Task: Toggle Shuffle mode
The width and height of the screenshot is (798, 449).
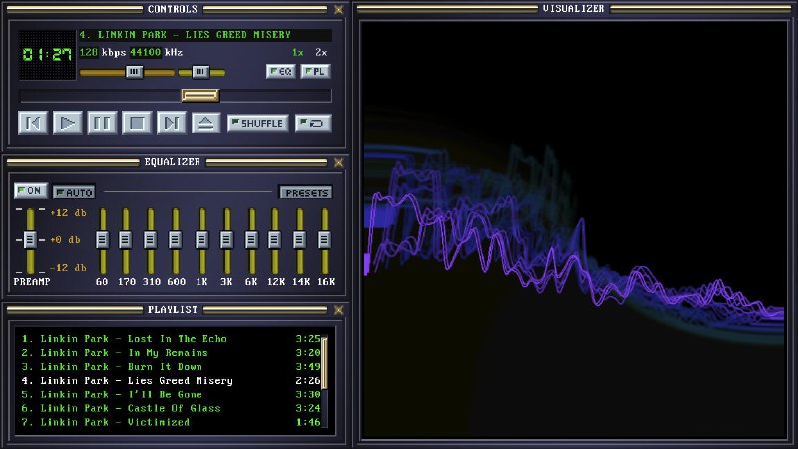Action: 257,123
